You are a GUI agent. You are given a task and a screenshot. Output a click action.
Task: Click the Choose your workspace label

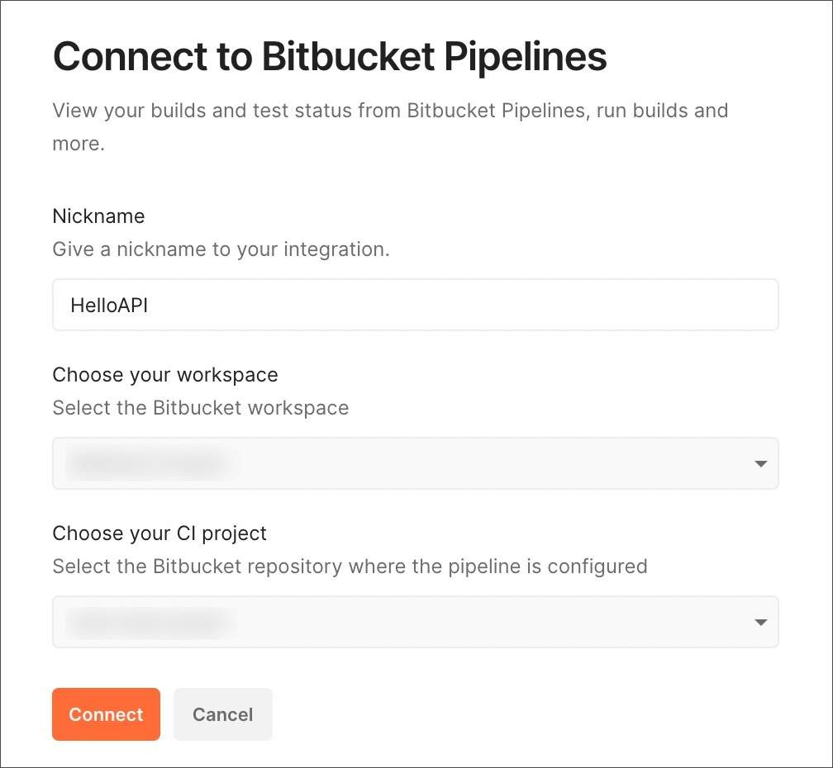164,374
